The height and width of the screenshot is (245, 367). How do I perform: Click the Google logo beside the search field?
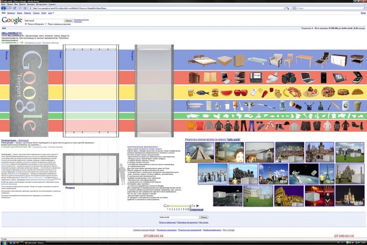(12, 20)
